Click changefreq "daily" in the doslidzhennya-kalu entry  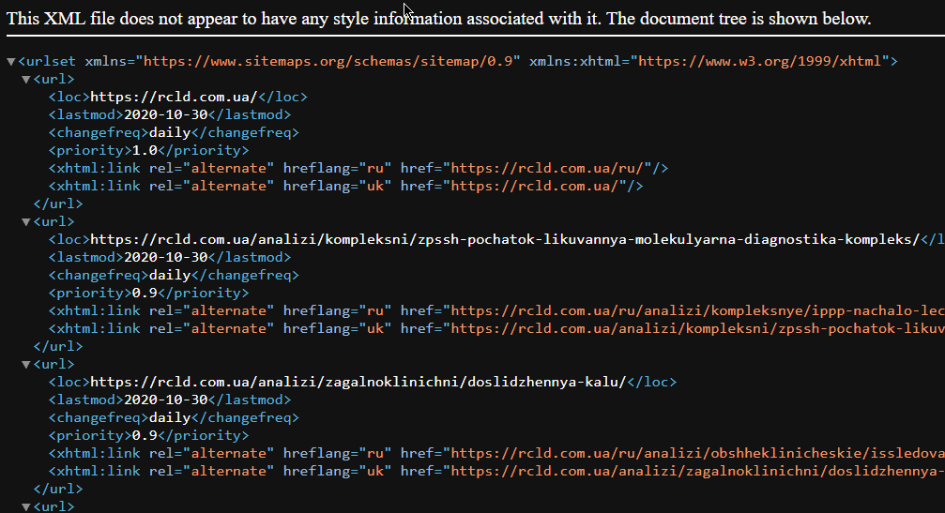pos(170,417)
